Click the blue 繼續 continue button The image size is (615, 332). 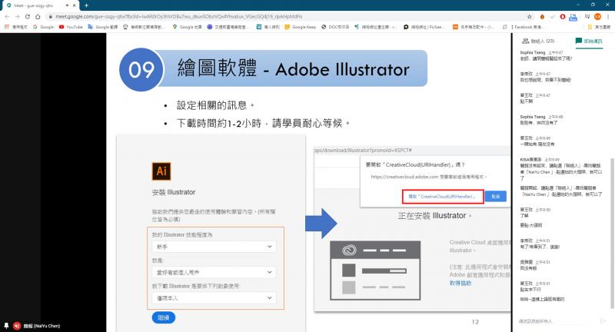(x=164, y=317)
